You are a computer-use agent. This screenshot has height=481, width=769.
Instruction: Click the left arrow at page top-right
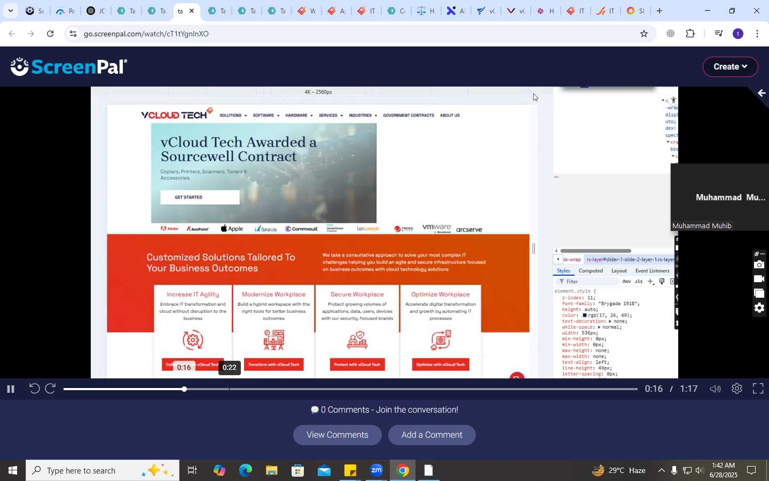(x=762, y=93)
